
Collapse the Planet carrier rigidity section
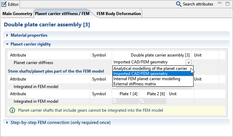[7, 44]
